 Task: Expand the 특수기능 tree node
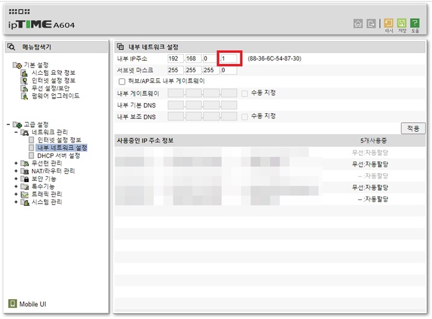tap(16, 187)
